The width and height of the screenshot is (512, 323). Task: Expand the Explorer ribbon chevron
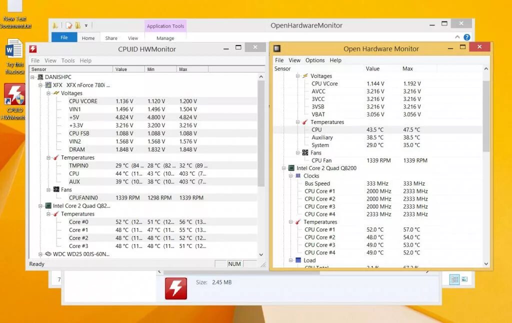tap(457, 37)
